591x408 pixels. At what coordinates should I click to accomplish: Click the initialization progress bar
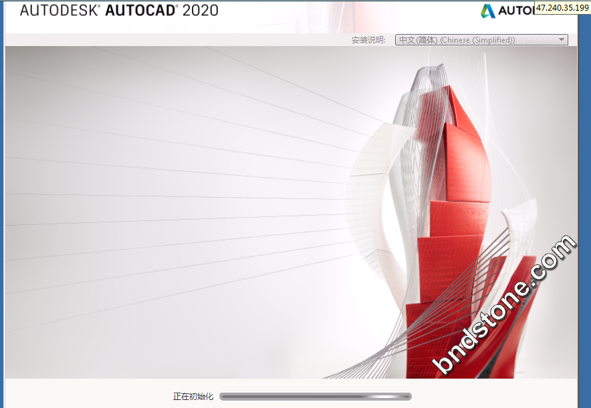click(315, 397)
